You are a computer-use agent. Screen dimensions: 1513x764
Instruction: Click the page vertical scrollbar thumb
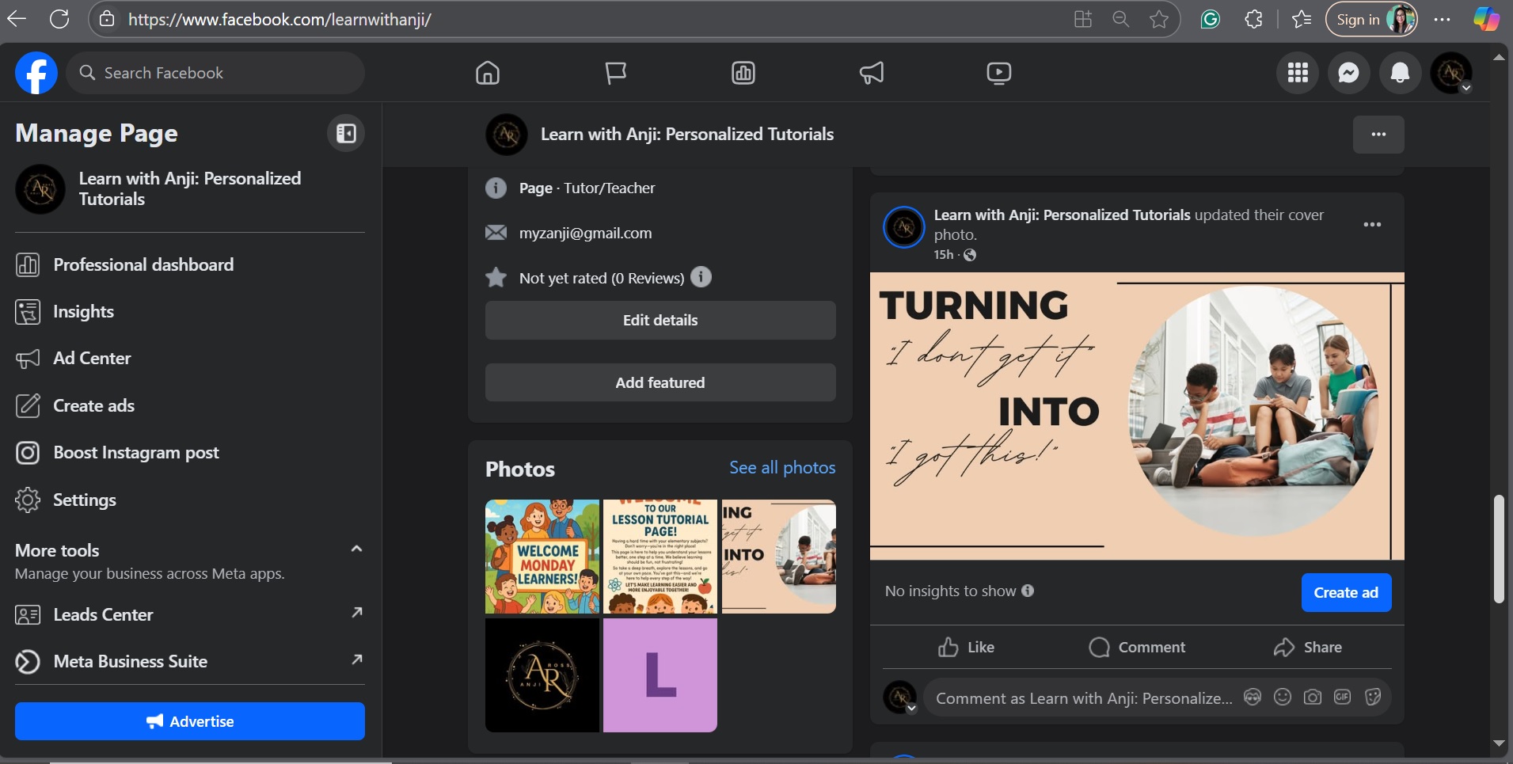click(x=1498, y=549)
